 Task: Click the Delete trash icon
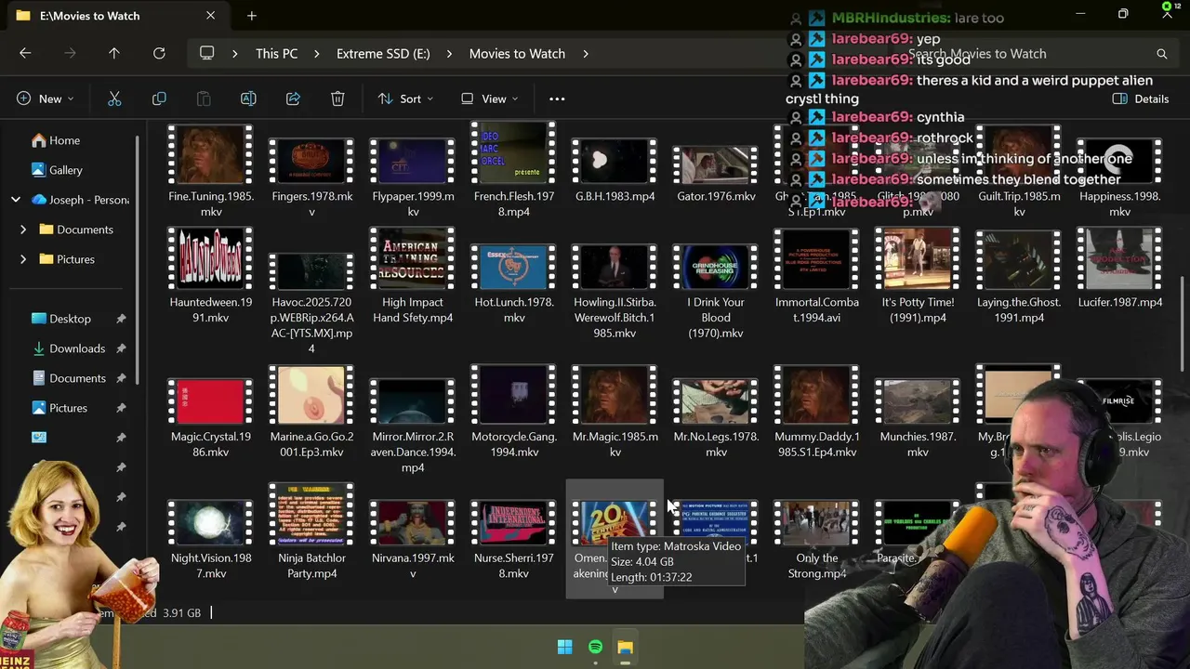tap(337, 98)
